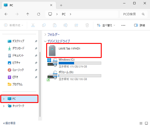Open a new tab with plus
Viewport: 150px width, 126px height.
click(61, 5)
